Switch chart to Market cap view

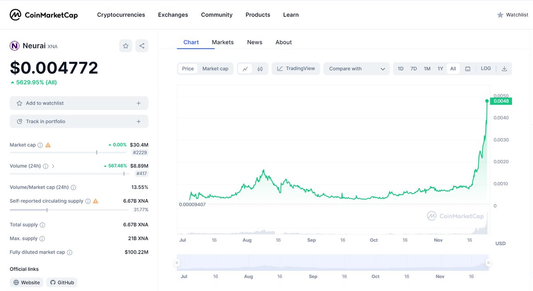pos(215,69)
